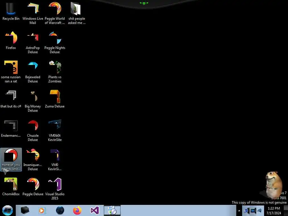Click the highlighted 'none of you' desktop icon
The width and height of the screenshot is (288, 216).
(11, 160)
